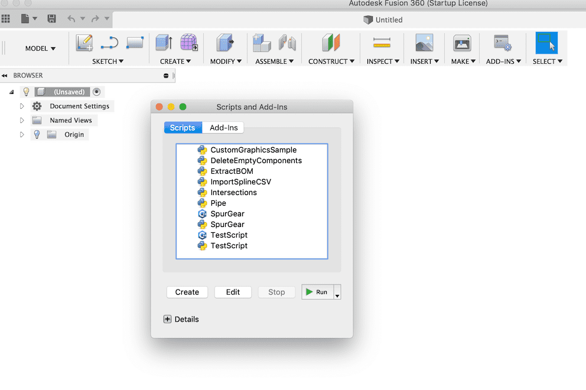Click the browser panel minus pin icon
Image resolution: width=586 pixels, height=390 pixels.
[166, 76]
